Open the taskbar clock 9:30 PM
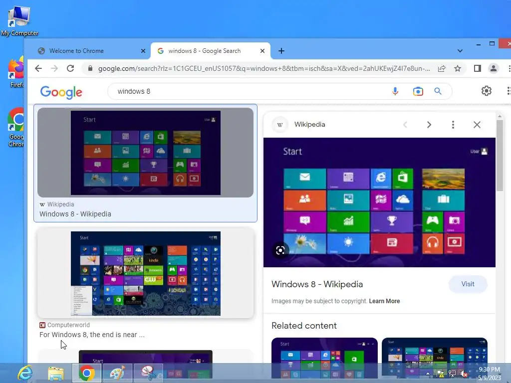The width and height of the screenshot is (511, 383). tap(489, 374)
